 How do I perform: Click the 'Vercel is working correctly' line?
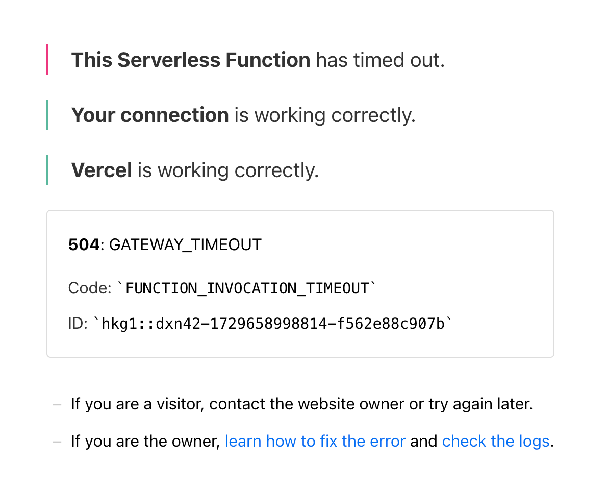(195, 170)
